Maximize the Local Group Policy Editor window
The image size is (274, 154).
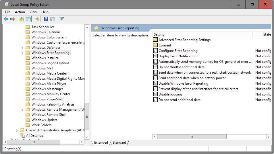click(252, 5)
